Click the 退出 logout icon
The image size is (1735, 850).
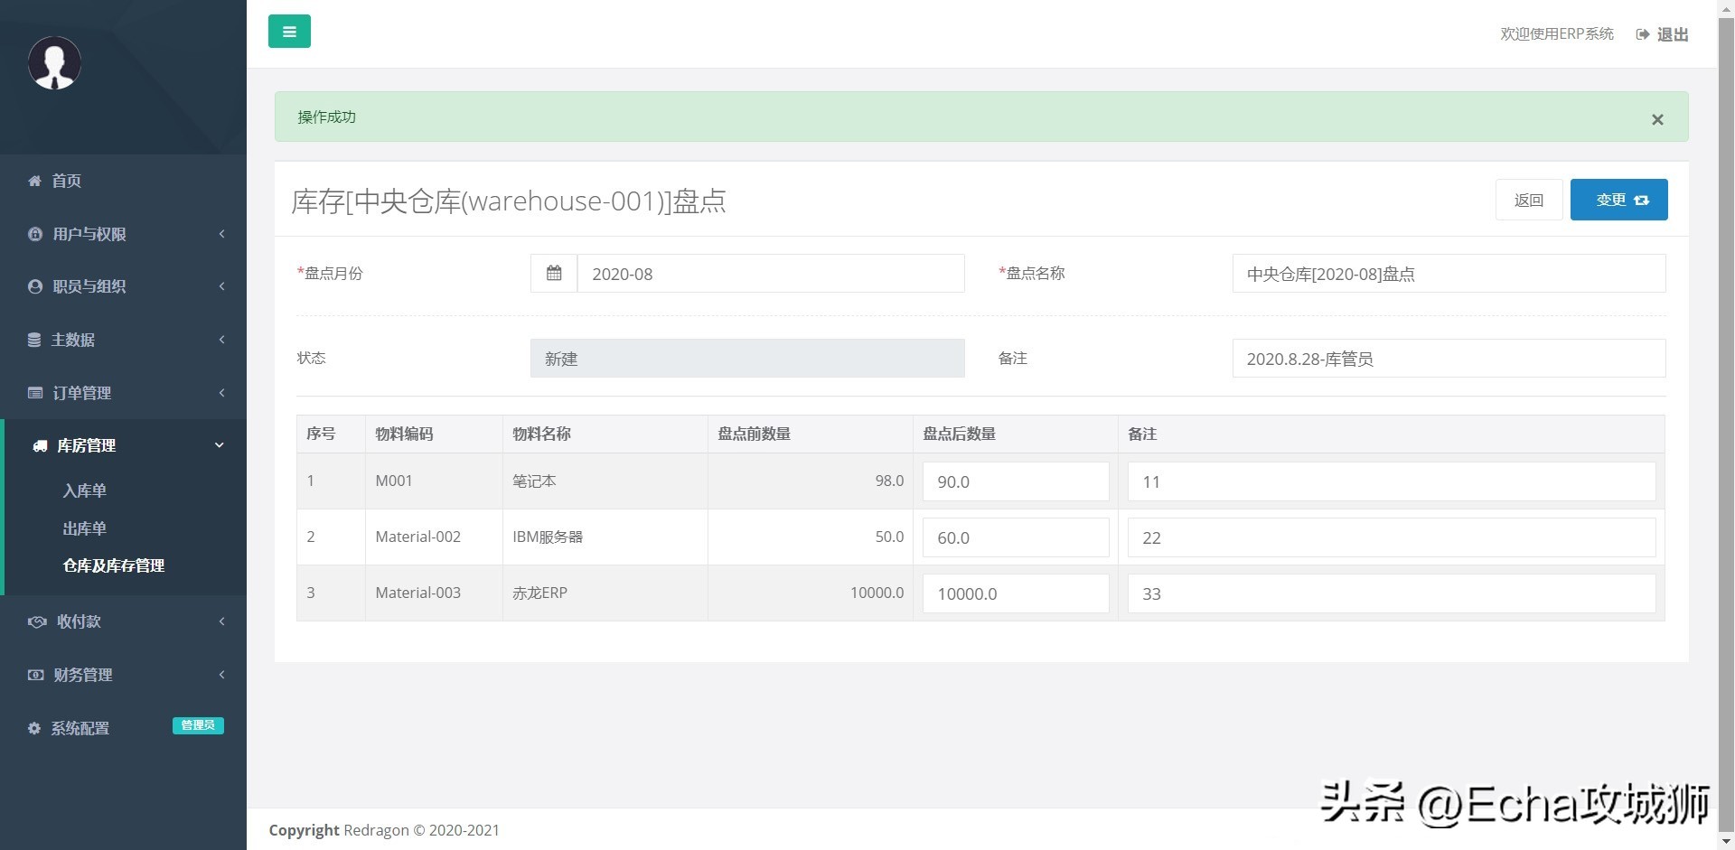[x=1643, y=33]
